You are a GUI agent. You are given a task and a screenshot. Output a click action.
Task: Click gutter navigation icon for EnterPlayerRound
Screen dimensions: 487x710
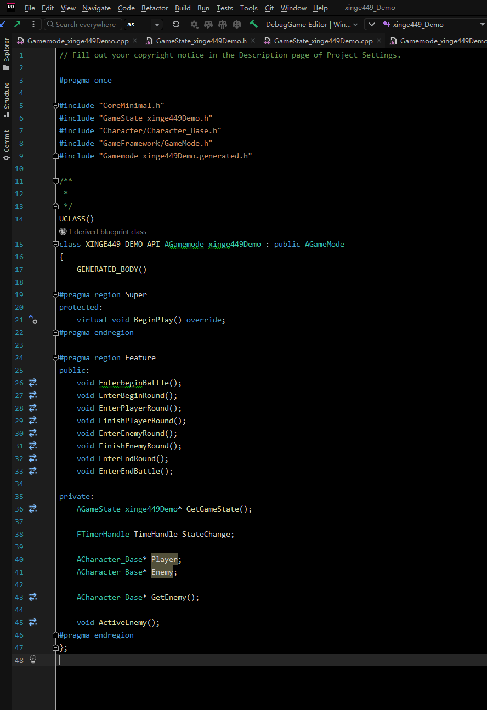click(32, 408)
